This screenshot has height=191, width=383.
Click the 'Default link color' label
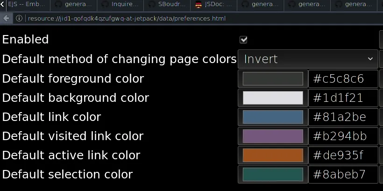pyautogui.click(x=51, y=117)
